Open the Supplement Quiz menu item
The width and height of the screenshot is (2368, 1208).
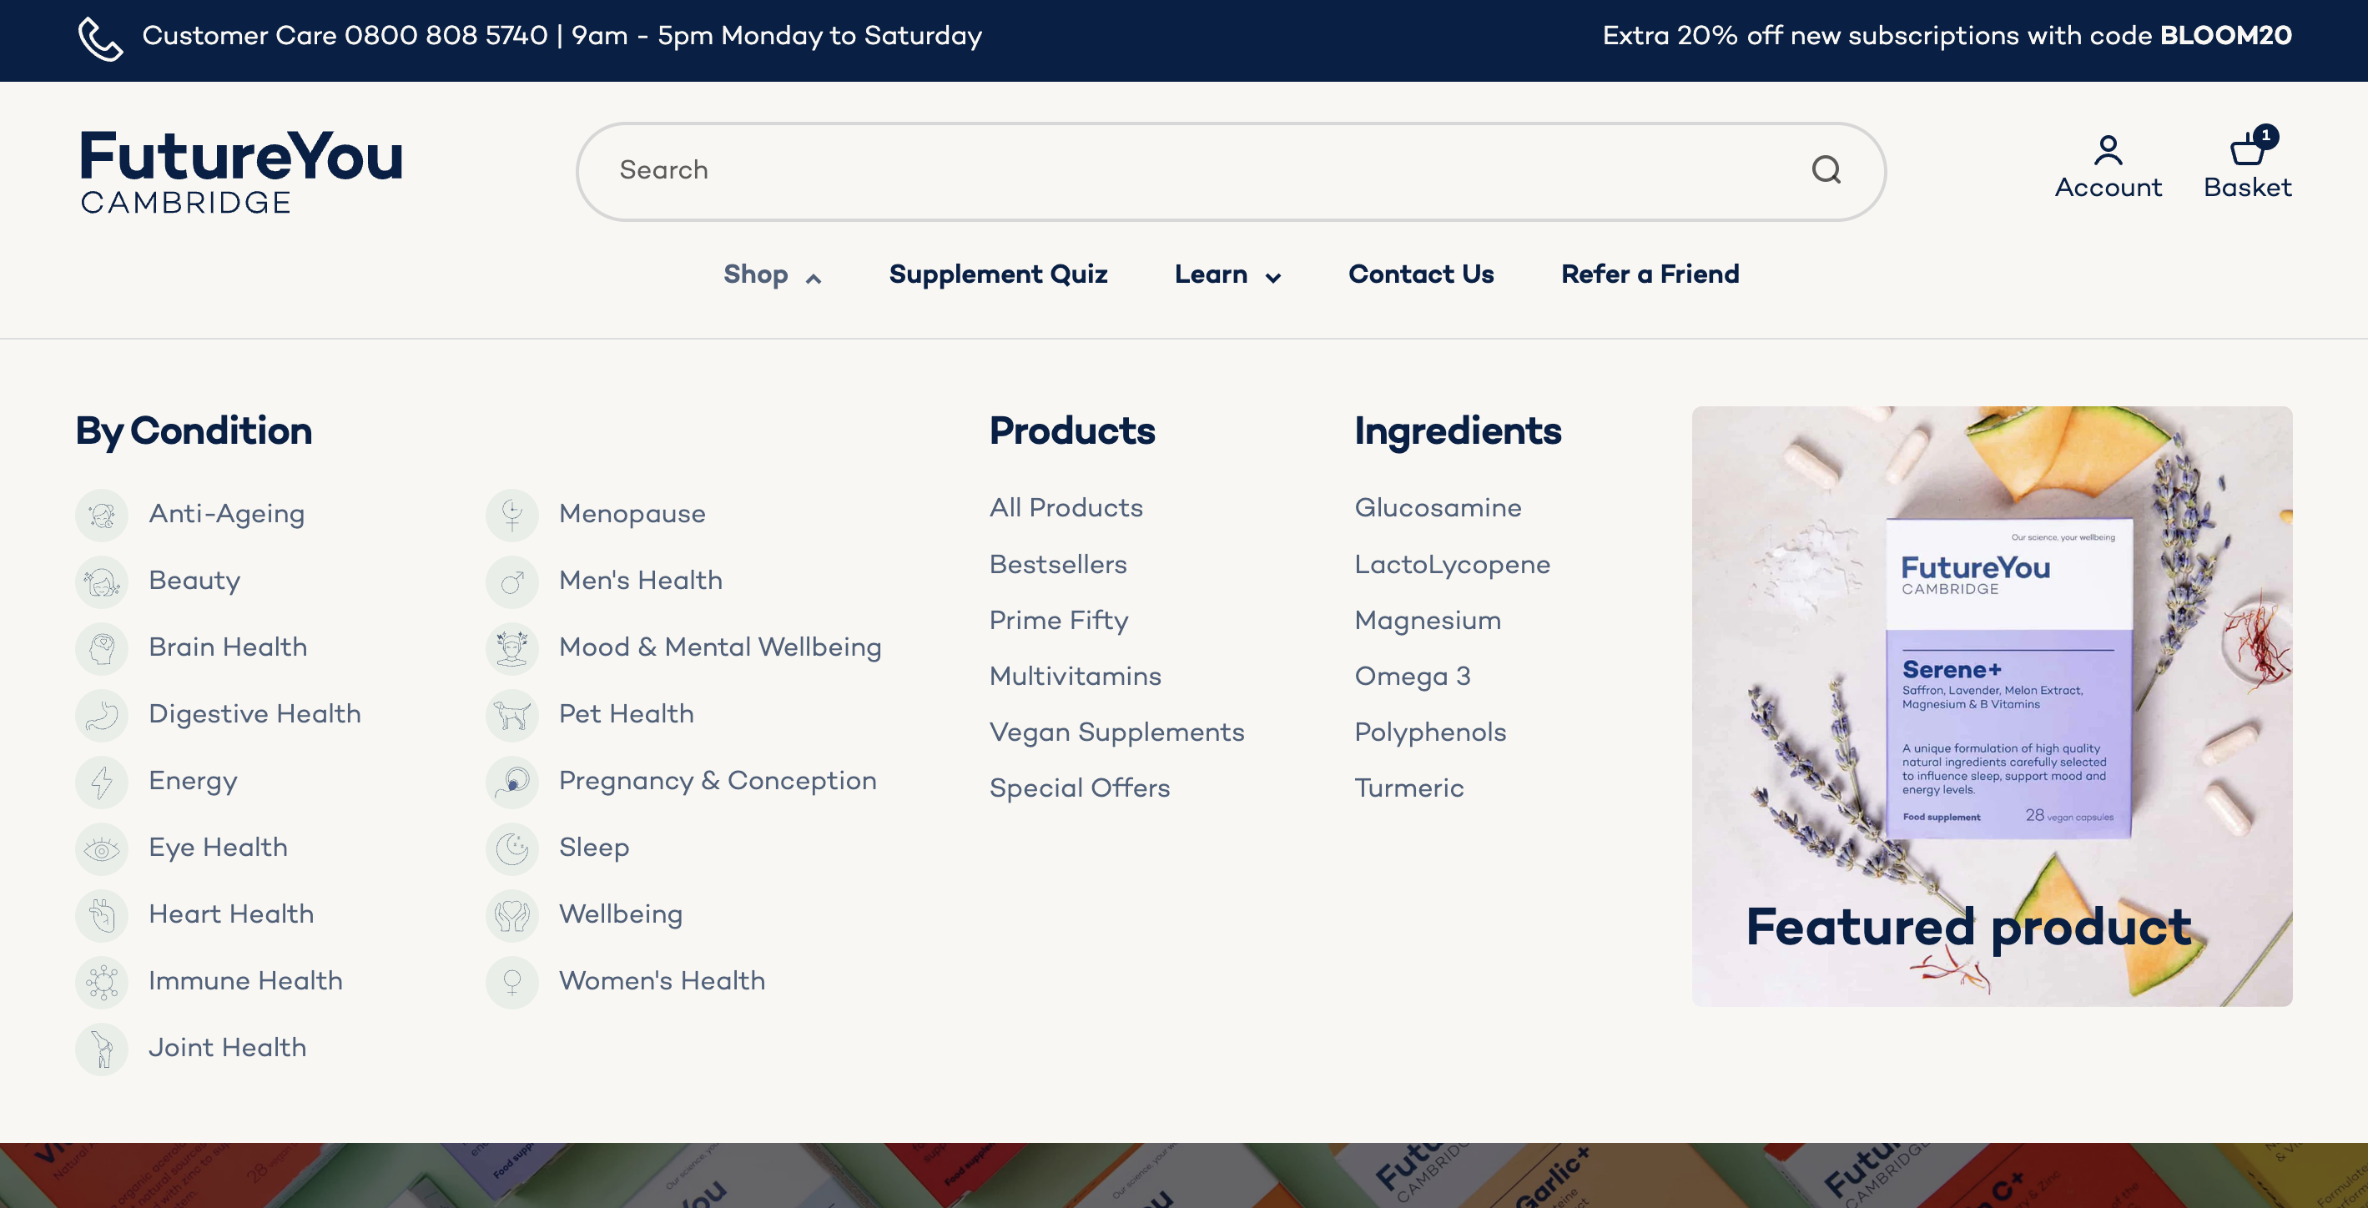pos(997,274)
